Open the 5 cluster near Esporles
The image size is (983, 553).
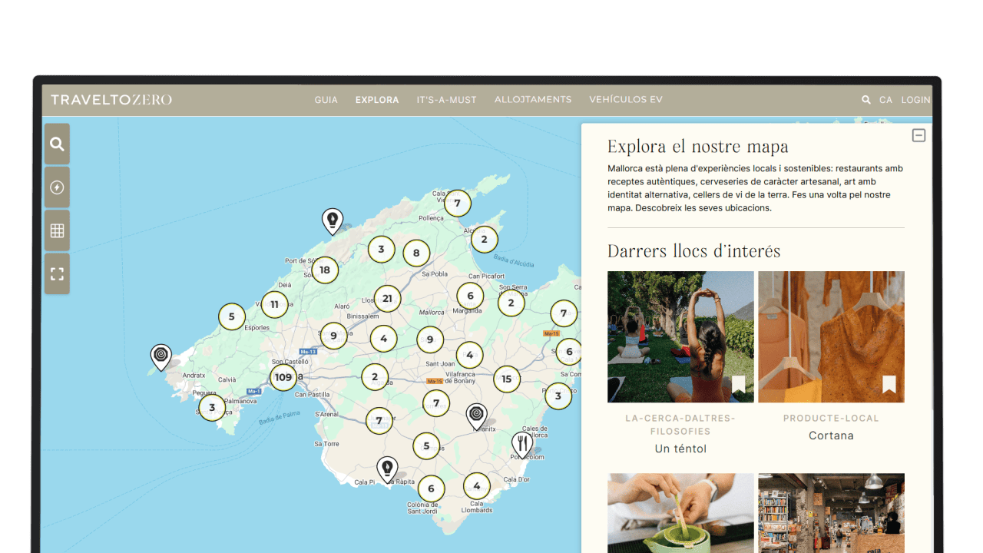[231, 316]
